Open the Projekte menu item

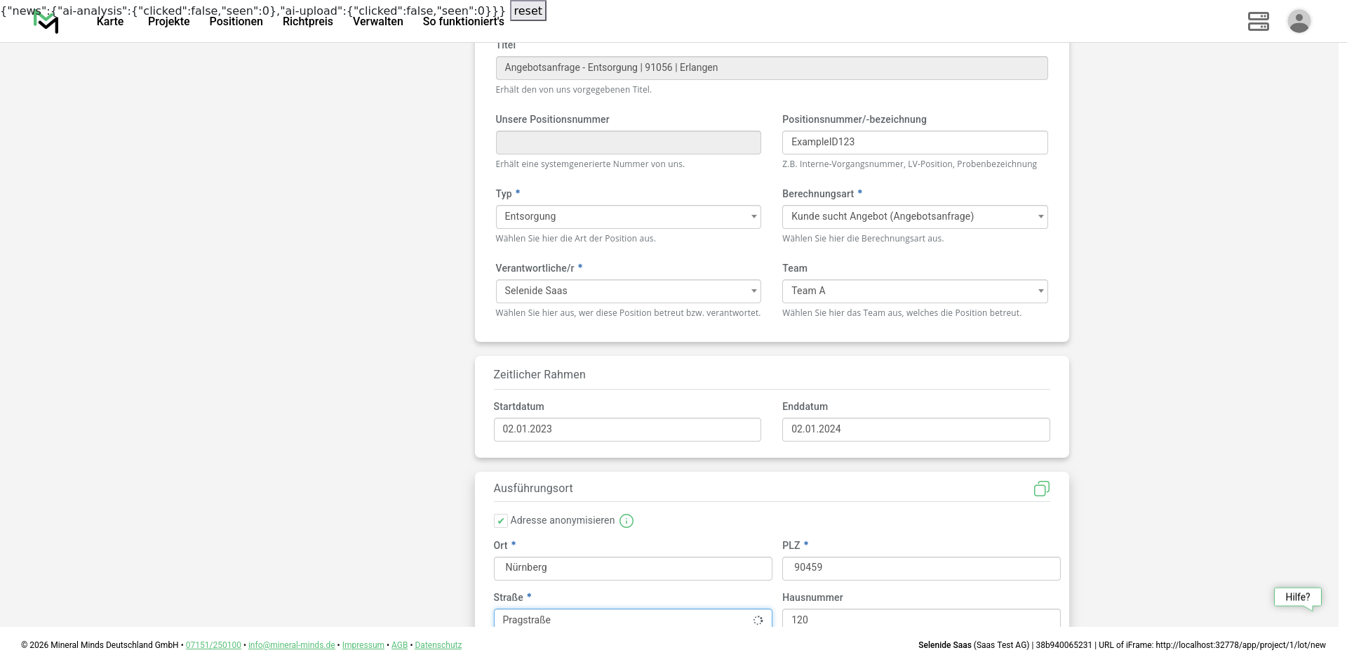pos(168,22)
